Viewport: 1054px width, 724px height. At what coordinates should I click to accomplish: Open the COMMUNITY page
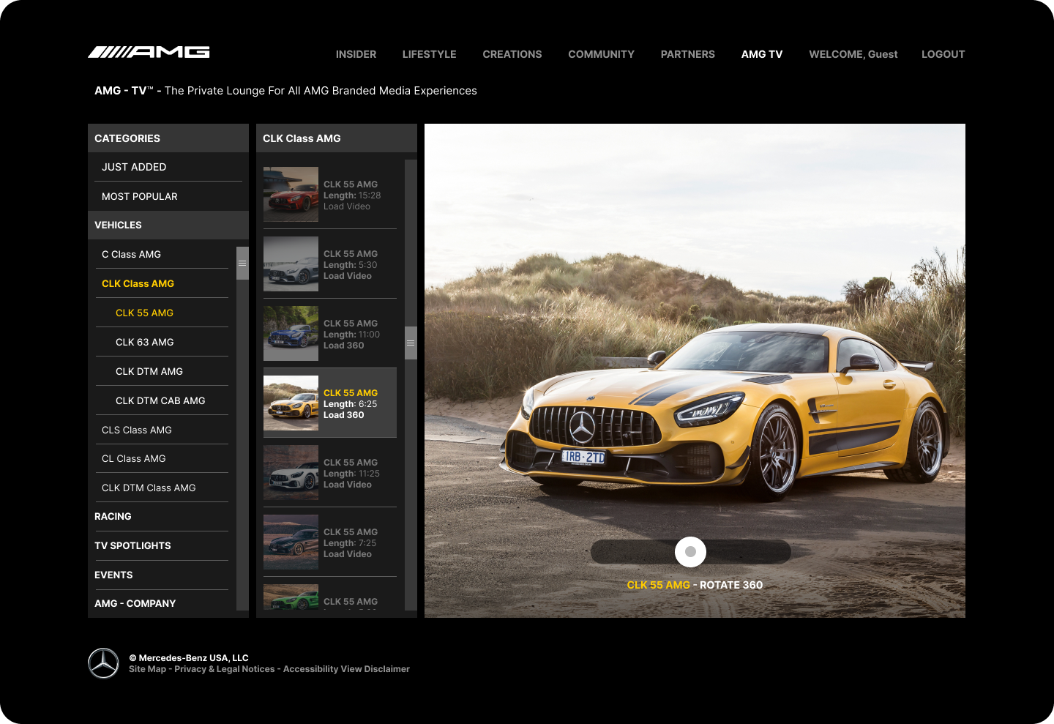coord(601,54)
